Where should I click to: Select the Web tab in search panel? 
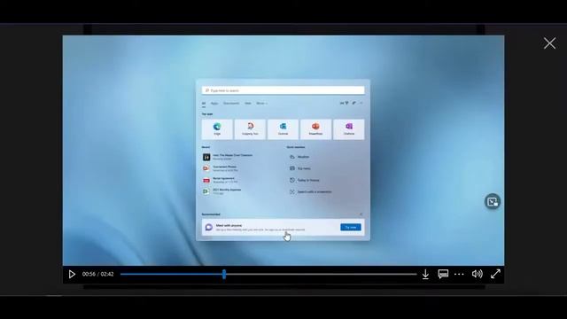coord(248,104)
